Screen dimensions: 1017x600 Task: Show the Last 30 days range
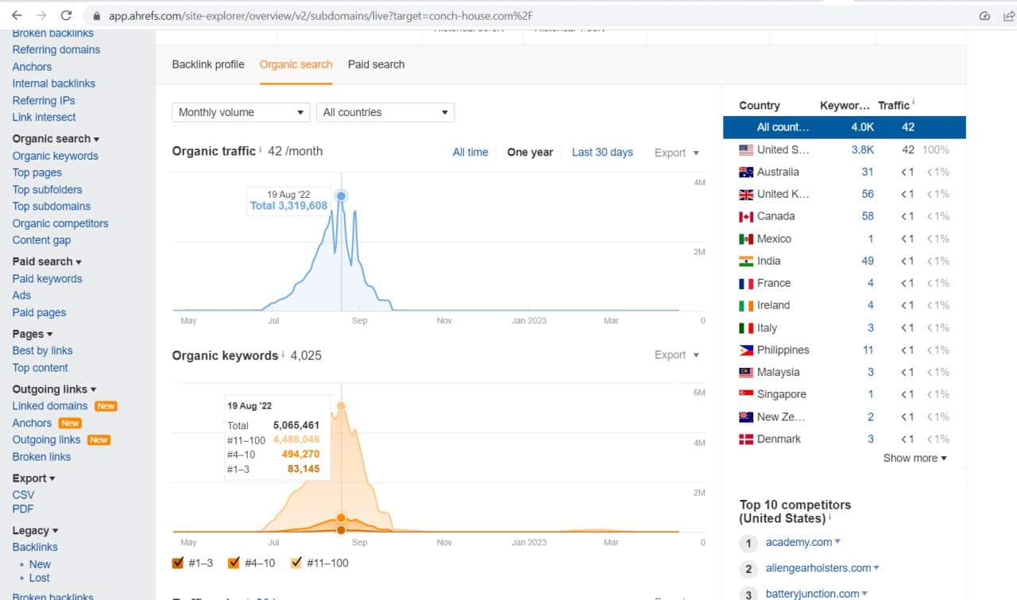(x=602, y=153)
